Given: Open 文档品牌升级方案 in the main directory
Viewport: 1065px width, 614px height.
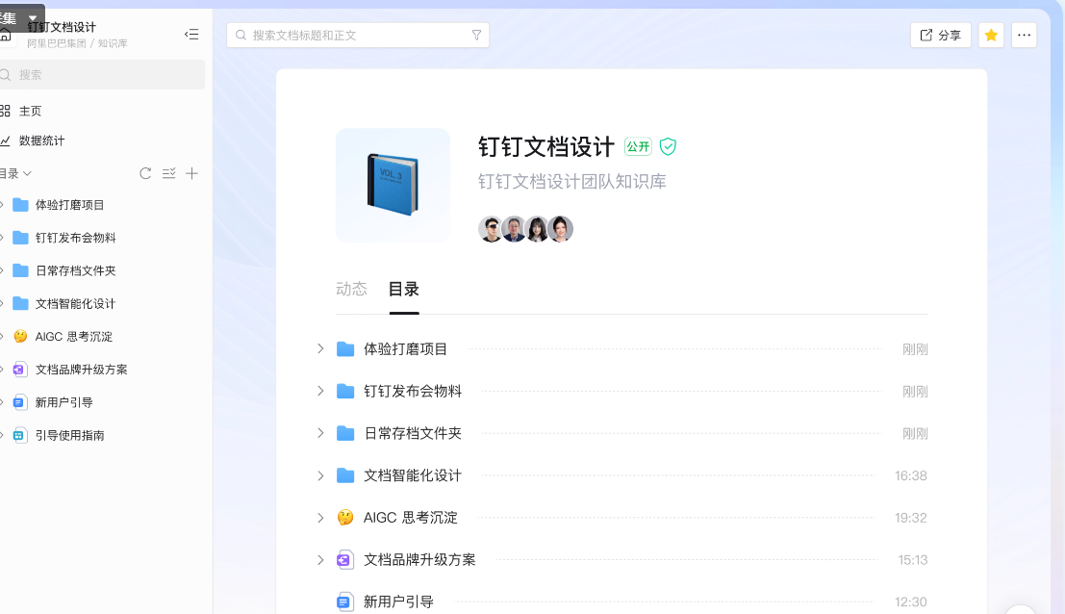Looking at the screenshot, I should [419, 560].
